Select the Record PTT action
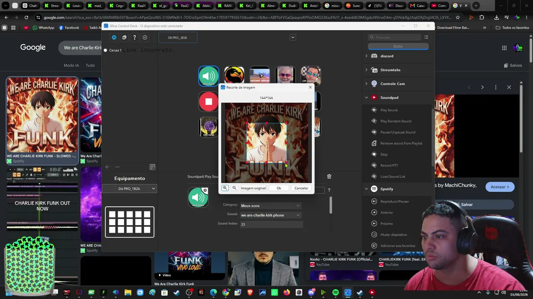533x299 pixels. click(x=389, y=165)
